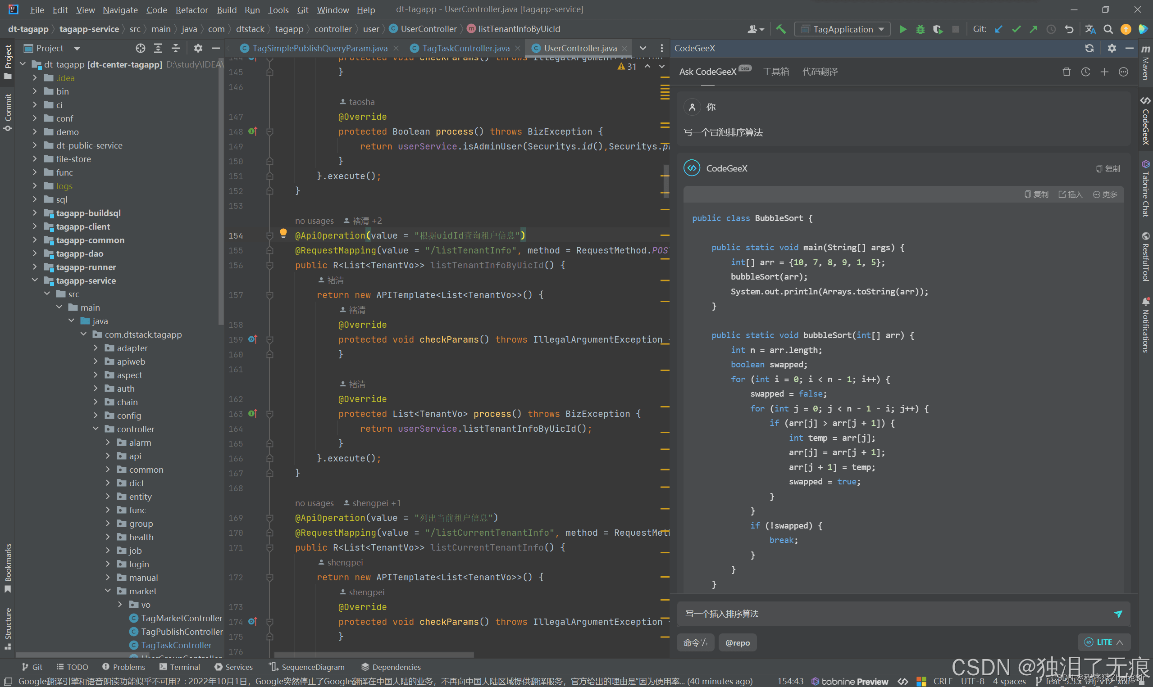
Task: Click 插入 to insert generated code
Action: point(1071,194)
